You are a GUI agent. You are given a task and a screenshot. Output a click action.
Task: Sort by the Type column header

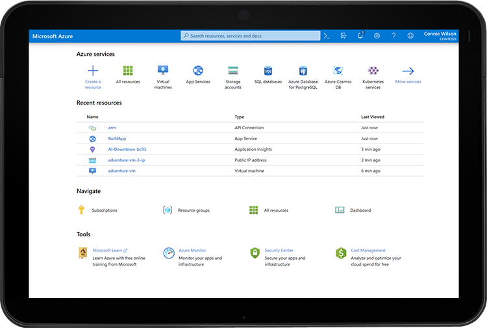239,117
